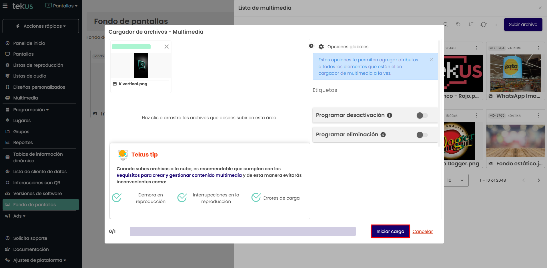This screenshot has height=268, width=547.
Task: Expand the Programación menu
Action: coord(31,110)
